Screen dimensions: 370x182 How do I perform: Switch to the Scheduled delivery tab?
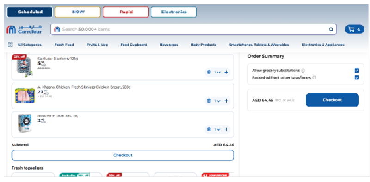30,12
